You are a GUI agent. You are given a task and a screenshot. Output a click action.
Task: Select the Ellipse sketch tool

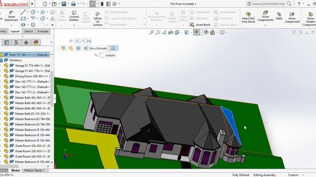point(42,19)
